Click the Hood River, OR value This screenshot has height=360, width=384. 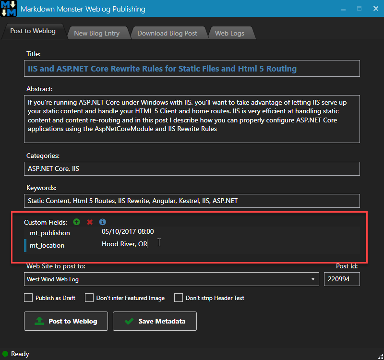pyautogui.click(x=124, y=244)
